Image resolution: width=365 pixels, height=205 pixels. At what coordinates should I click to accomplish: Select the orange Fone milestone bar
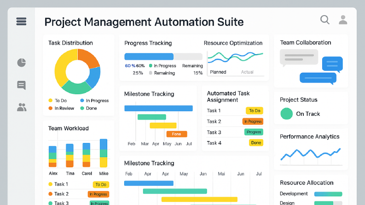point(177,134)
